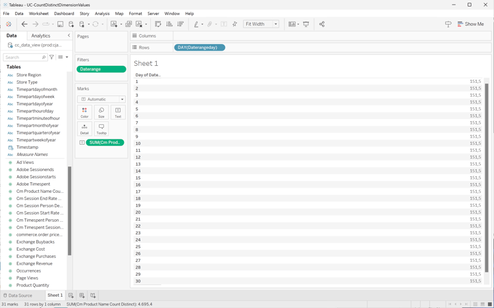
Task: Select the Store Region field
Action: pos(29,75)
